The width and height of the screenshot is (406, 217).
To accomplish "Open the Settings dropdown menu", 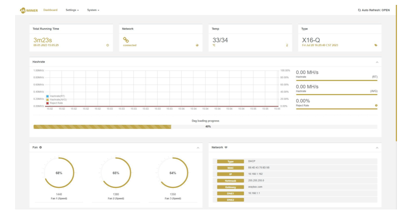I will coord(72,10).
